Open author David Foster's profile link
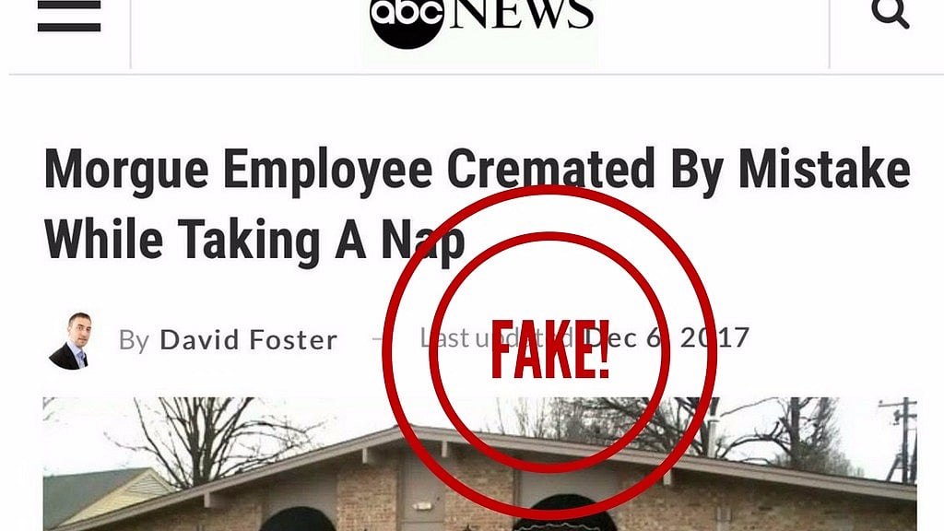This screenshot has height=531, width=944. tap(248, 340)
